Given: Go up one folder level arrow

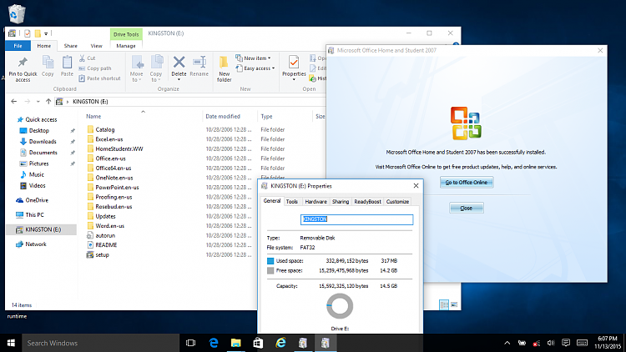Looking at the screenshot, I should point(48,102).
